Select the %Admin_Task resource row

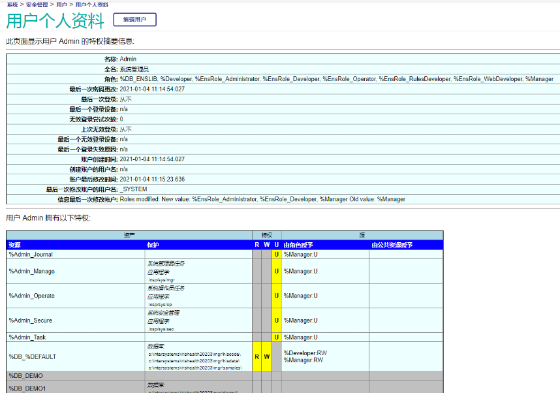tap(27, 337)
